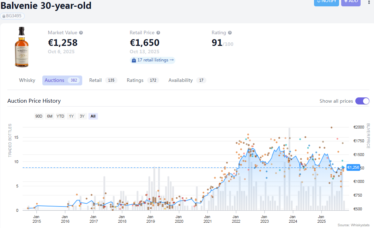The width and height of the screenshot is (374, 228).
Task: Click the help icon beside Market Value
Action: tap(81, 33)
